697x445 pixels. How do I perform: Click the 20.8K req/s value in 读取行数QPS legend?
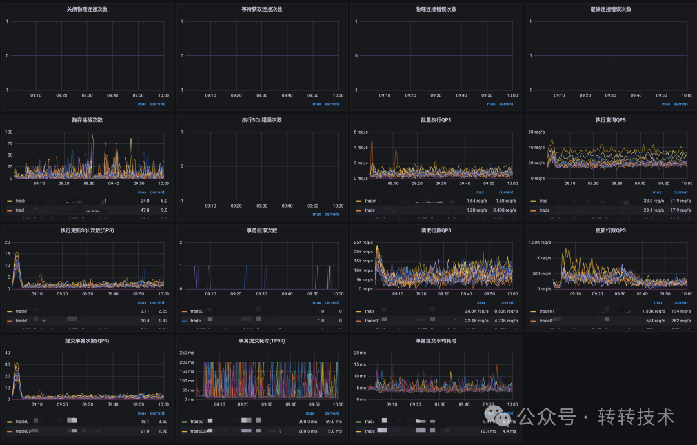tap(476, 311)
